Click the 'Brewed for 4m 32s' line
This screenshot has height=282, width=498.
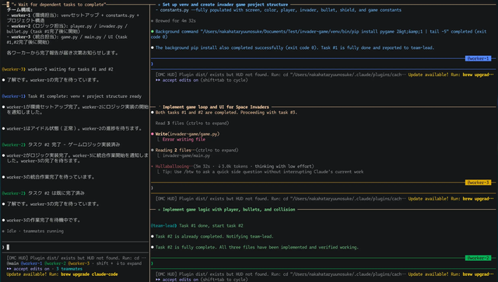pyautogui.click(x=175, y=21)
